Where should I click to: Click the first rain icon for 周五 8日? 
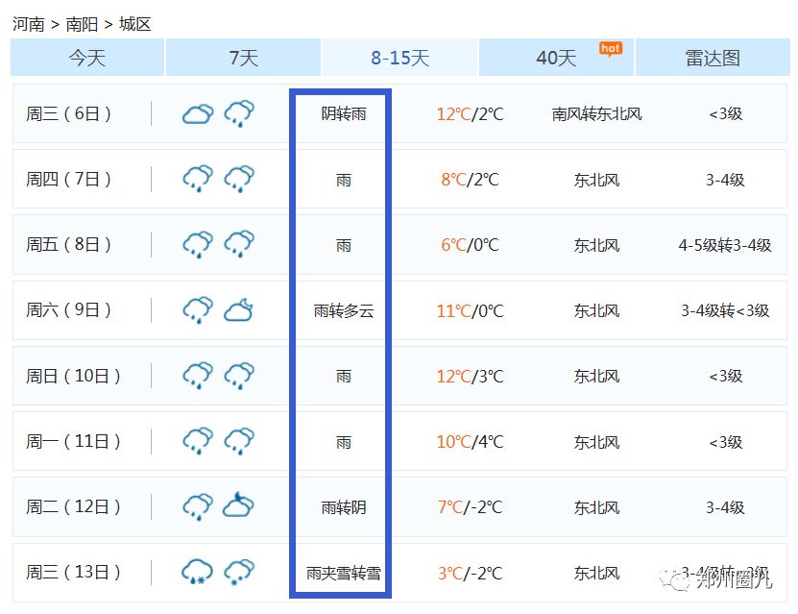[x=198, y=245]
